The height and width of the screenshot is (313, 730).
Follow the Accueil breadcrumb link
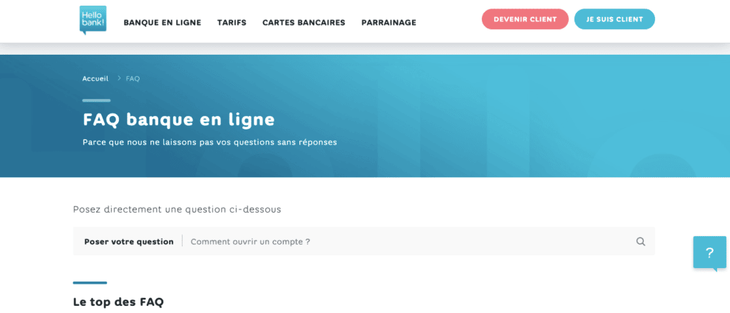click(x=96, y=78)
